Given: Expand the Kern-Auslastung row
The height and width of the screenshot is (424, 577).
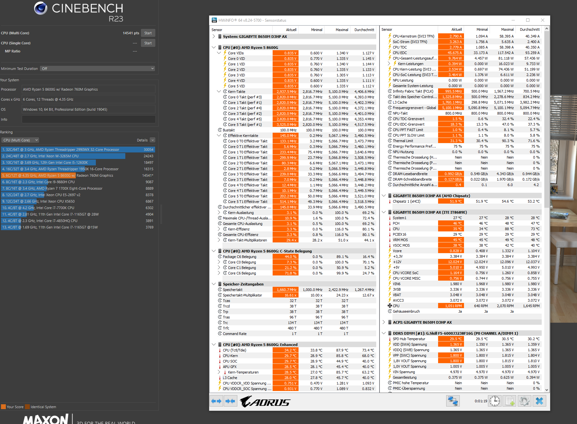Looking at the screenshot, I should [x=219, y=213].
